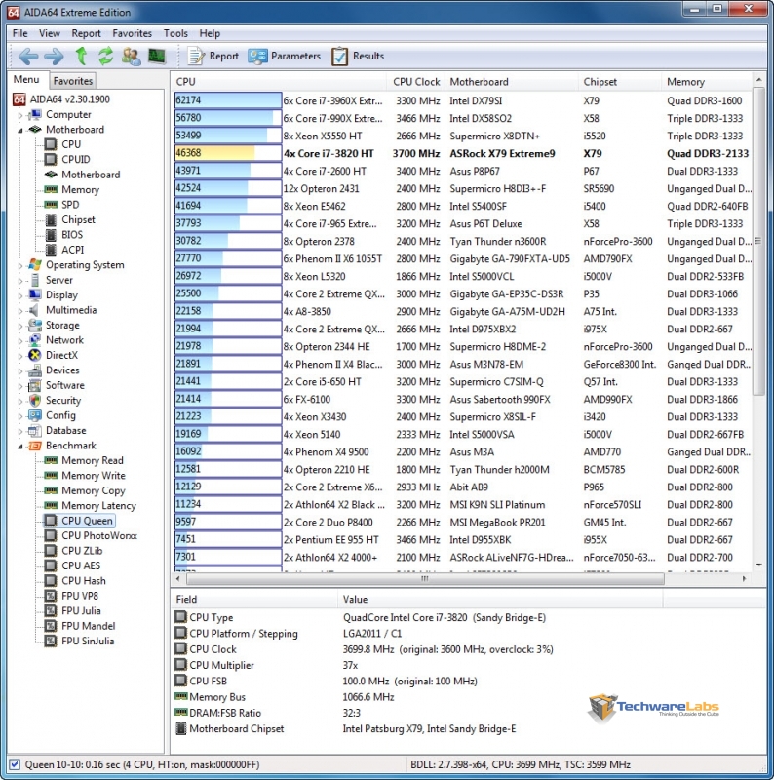This screenshot has height=780, width=774.
Task: Select the FPU SinJulia benchmark icon
Action: point(51,641)
